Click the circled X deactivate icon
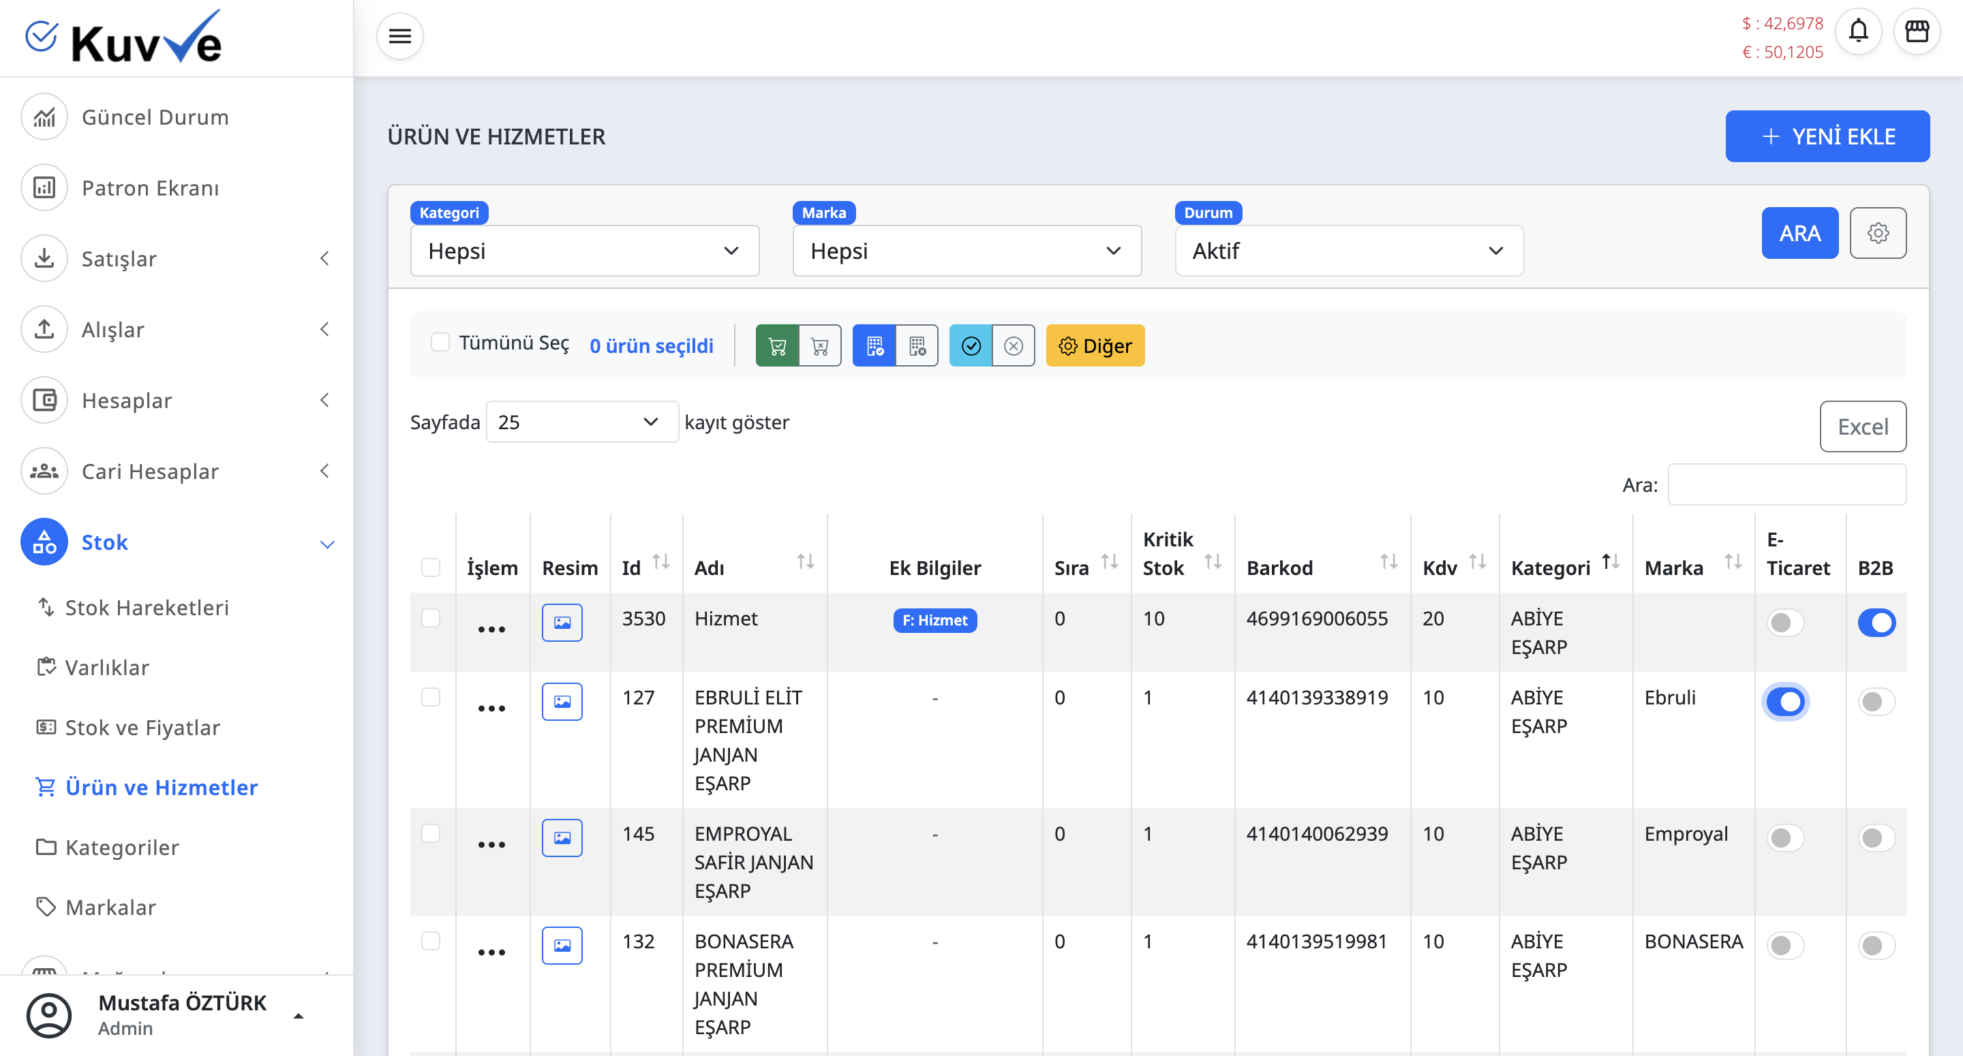 (1013, 346)
